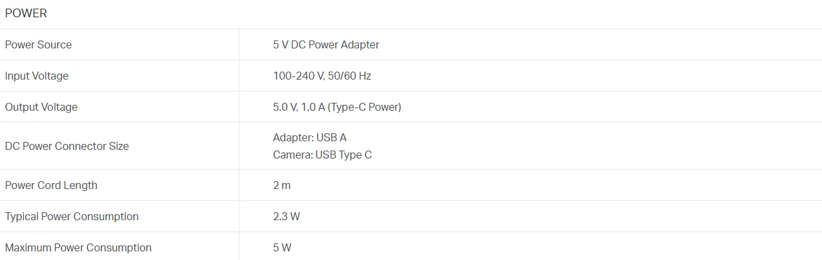Click the 5.0 V, 1.0 A (Type-C Power) value

[337, 107]
